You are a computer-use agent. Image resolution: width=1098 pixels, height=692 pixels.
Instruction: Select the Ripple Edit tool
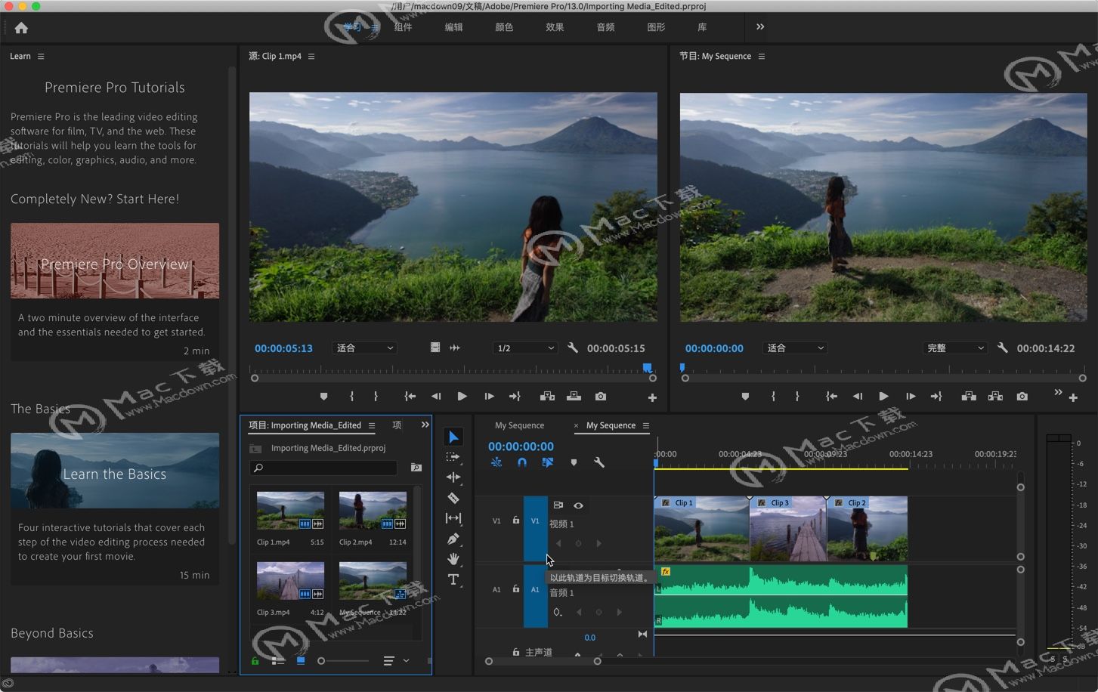point(453,477)
